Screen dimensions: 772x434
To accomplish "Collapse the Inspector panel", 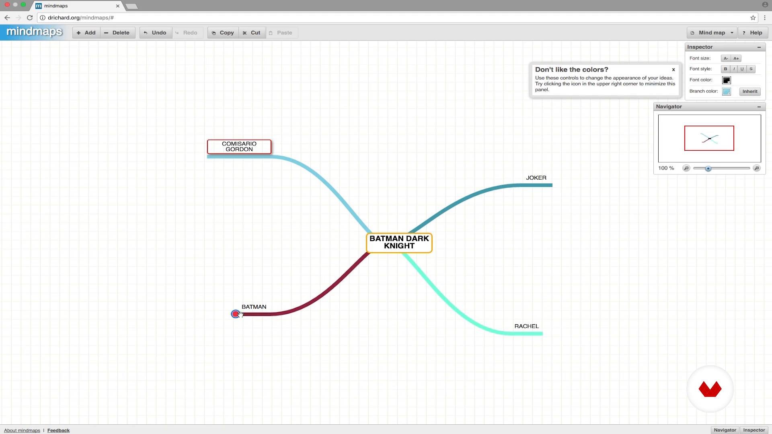I will [x=759, y=47].
